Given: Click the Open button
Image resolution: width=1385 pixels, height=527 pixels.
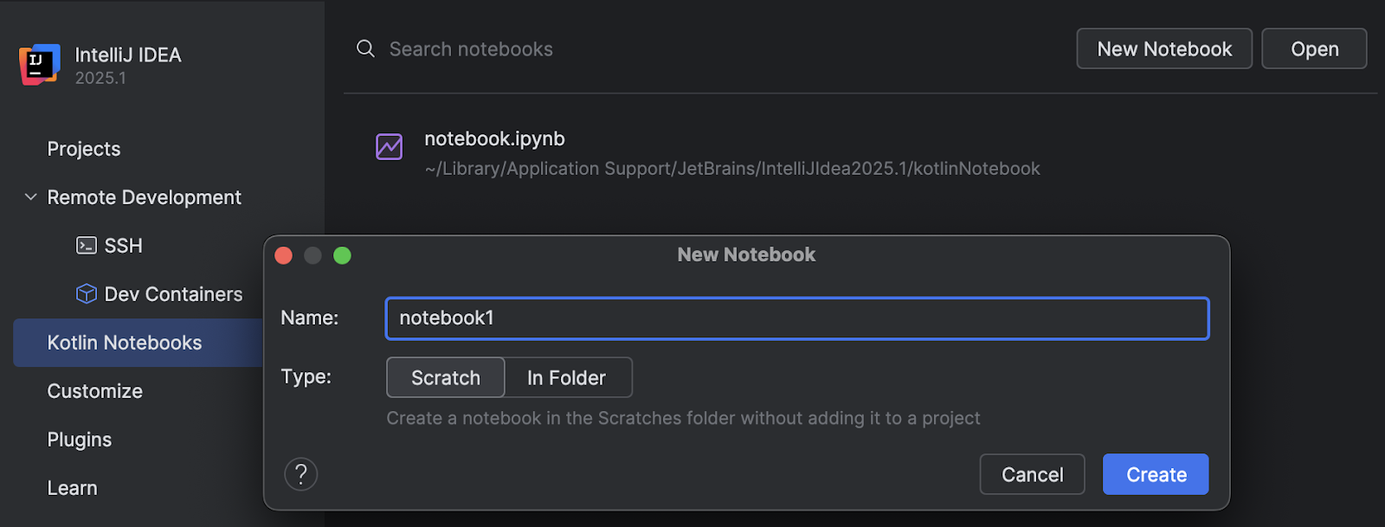Looking at the screenshot, I should point(1314,48).
